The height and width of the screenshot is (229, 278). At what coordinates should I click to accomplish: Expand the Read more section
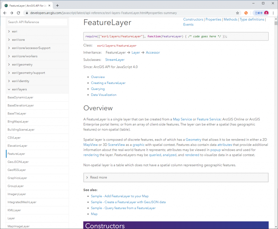coord(176,177)
